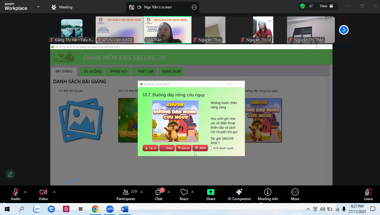Open the More options menu

(295, 194)
